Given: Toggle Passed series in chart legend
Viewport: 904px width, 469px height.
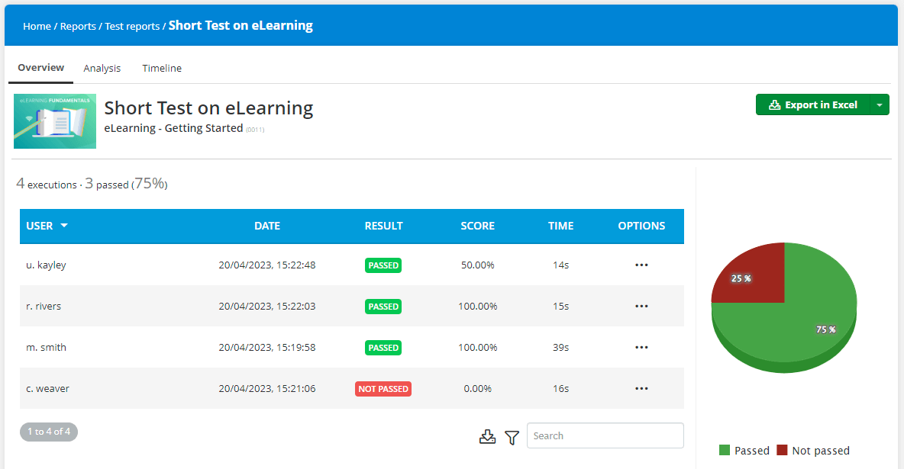Looking at the screenshot, I should point(744,451).
